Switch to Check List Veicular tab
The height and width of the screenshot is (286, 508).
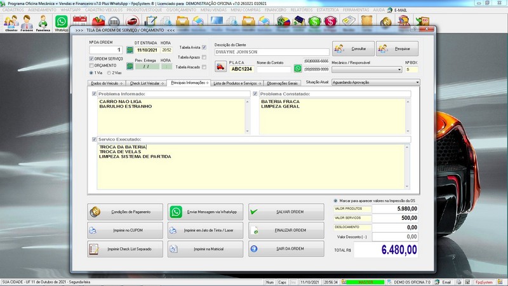[147, 83]
